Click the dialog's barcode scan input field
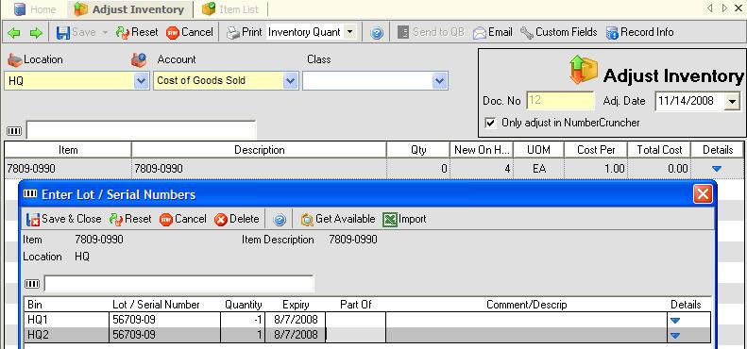This screenshot has height=349, width=747. [179, 284]
